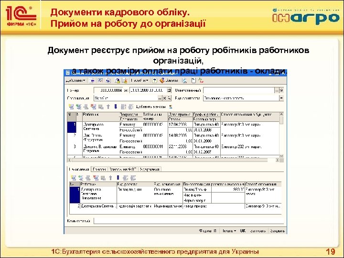This screenshot has width=344, height=258.
Task: Click the Дт/Кт postings icon in main toolbar
Action: pos(201,81)
